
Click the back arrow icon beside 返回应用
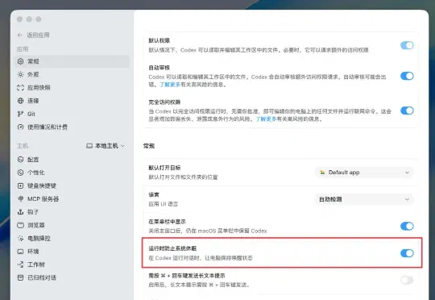click(x=20, y=35)
